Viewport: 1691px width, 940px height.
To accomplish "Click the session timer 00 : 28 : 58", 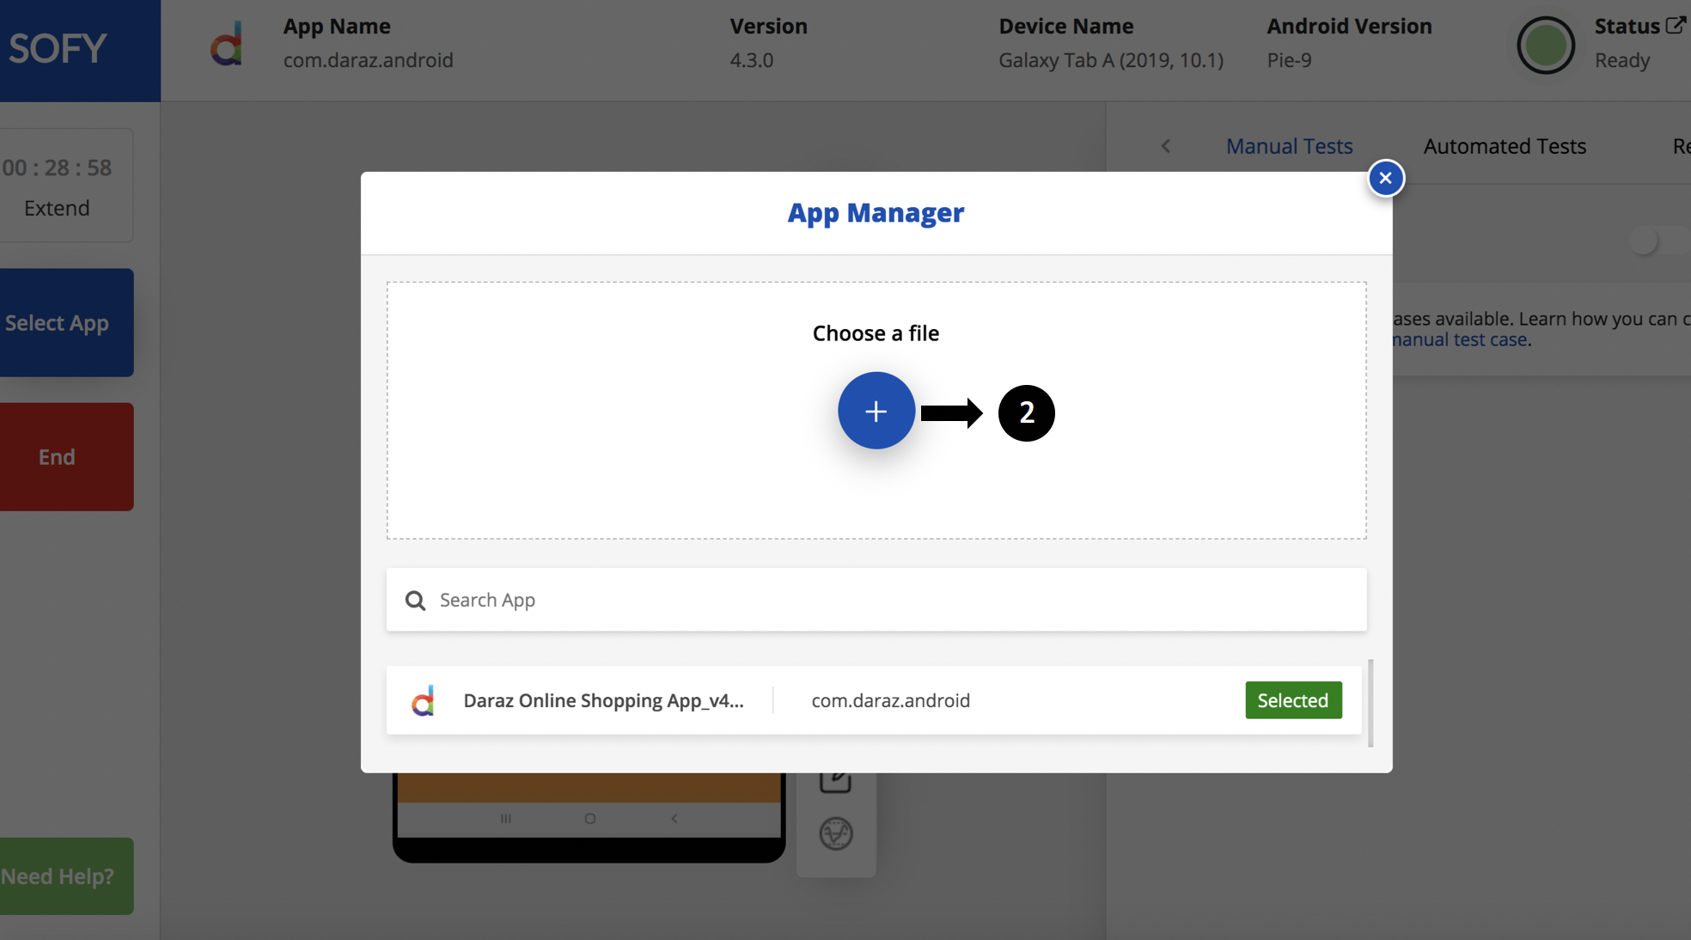I will pyautogui.click(x=57, y=168).
